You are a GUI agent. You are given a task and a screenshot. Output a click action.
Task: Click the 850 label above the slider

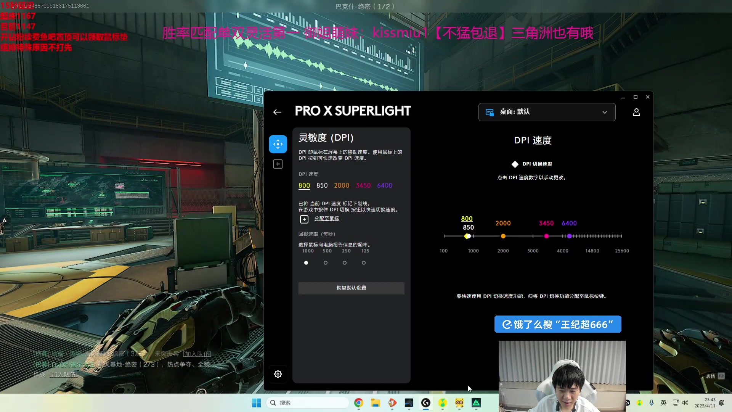point(468,227)
